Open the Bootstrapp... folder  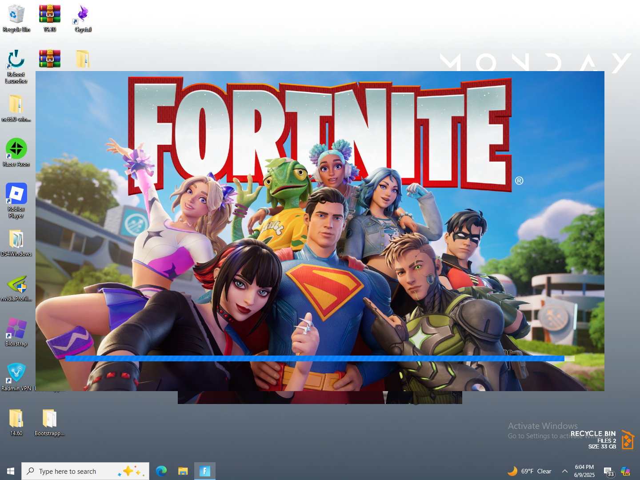49,422
